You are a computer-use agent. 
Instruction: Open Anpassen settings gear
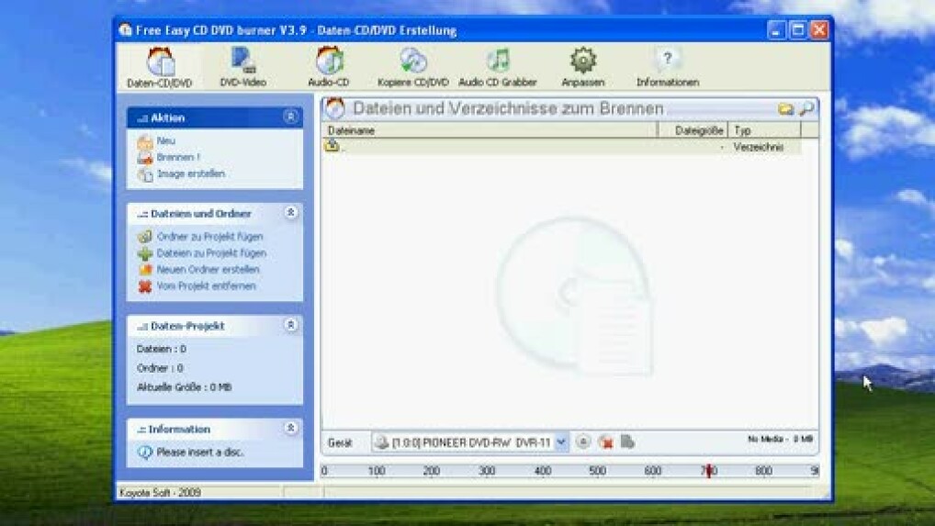pyautogui.click(x=582, y=67)
